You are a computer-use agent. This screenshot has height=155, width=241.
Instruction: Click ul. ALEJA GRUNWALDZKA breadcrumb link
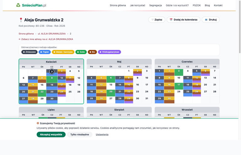pyautogui.click(x=52, y=34)
